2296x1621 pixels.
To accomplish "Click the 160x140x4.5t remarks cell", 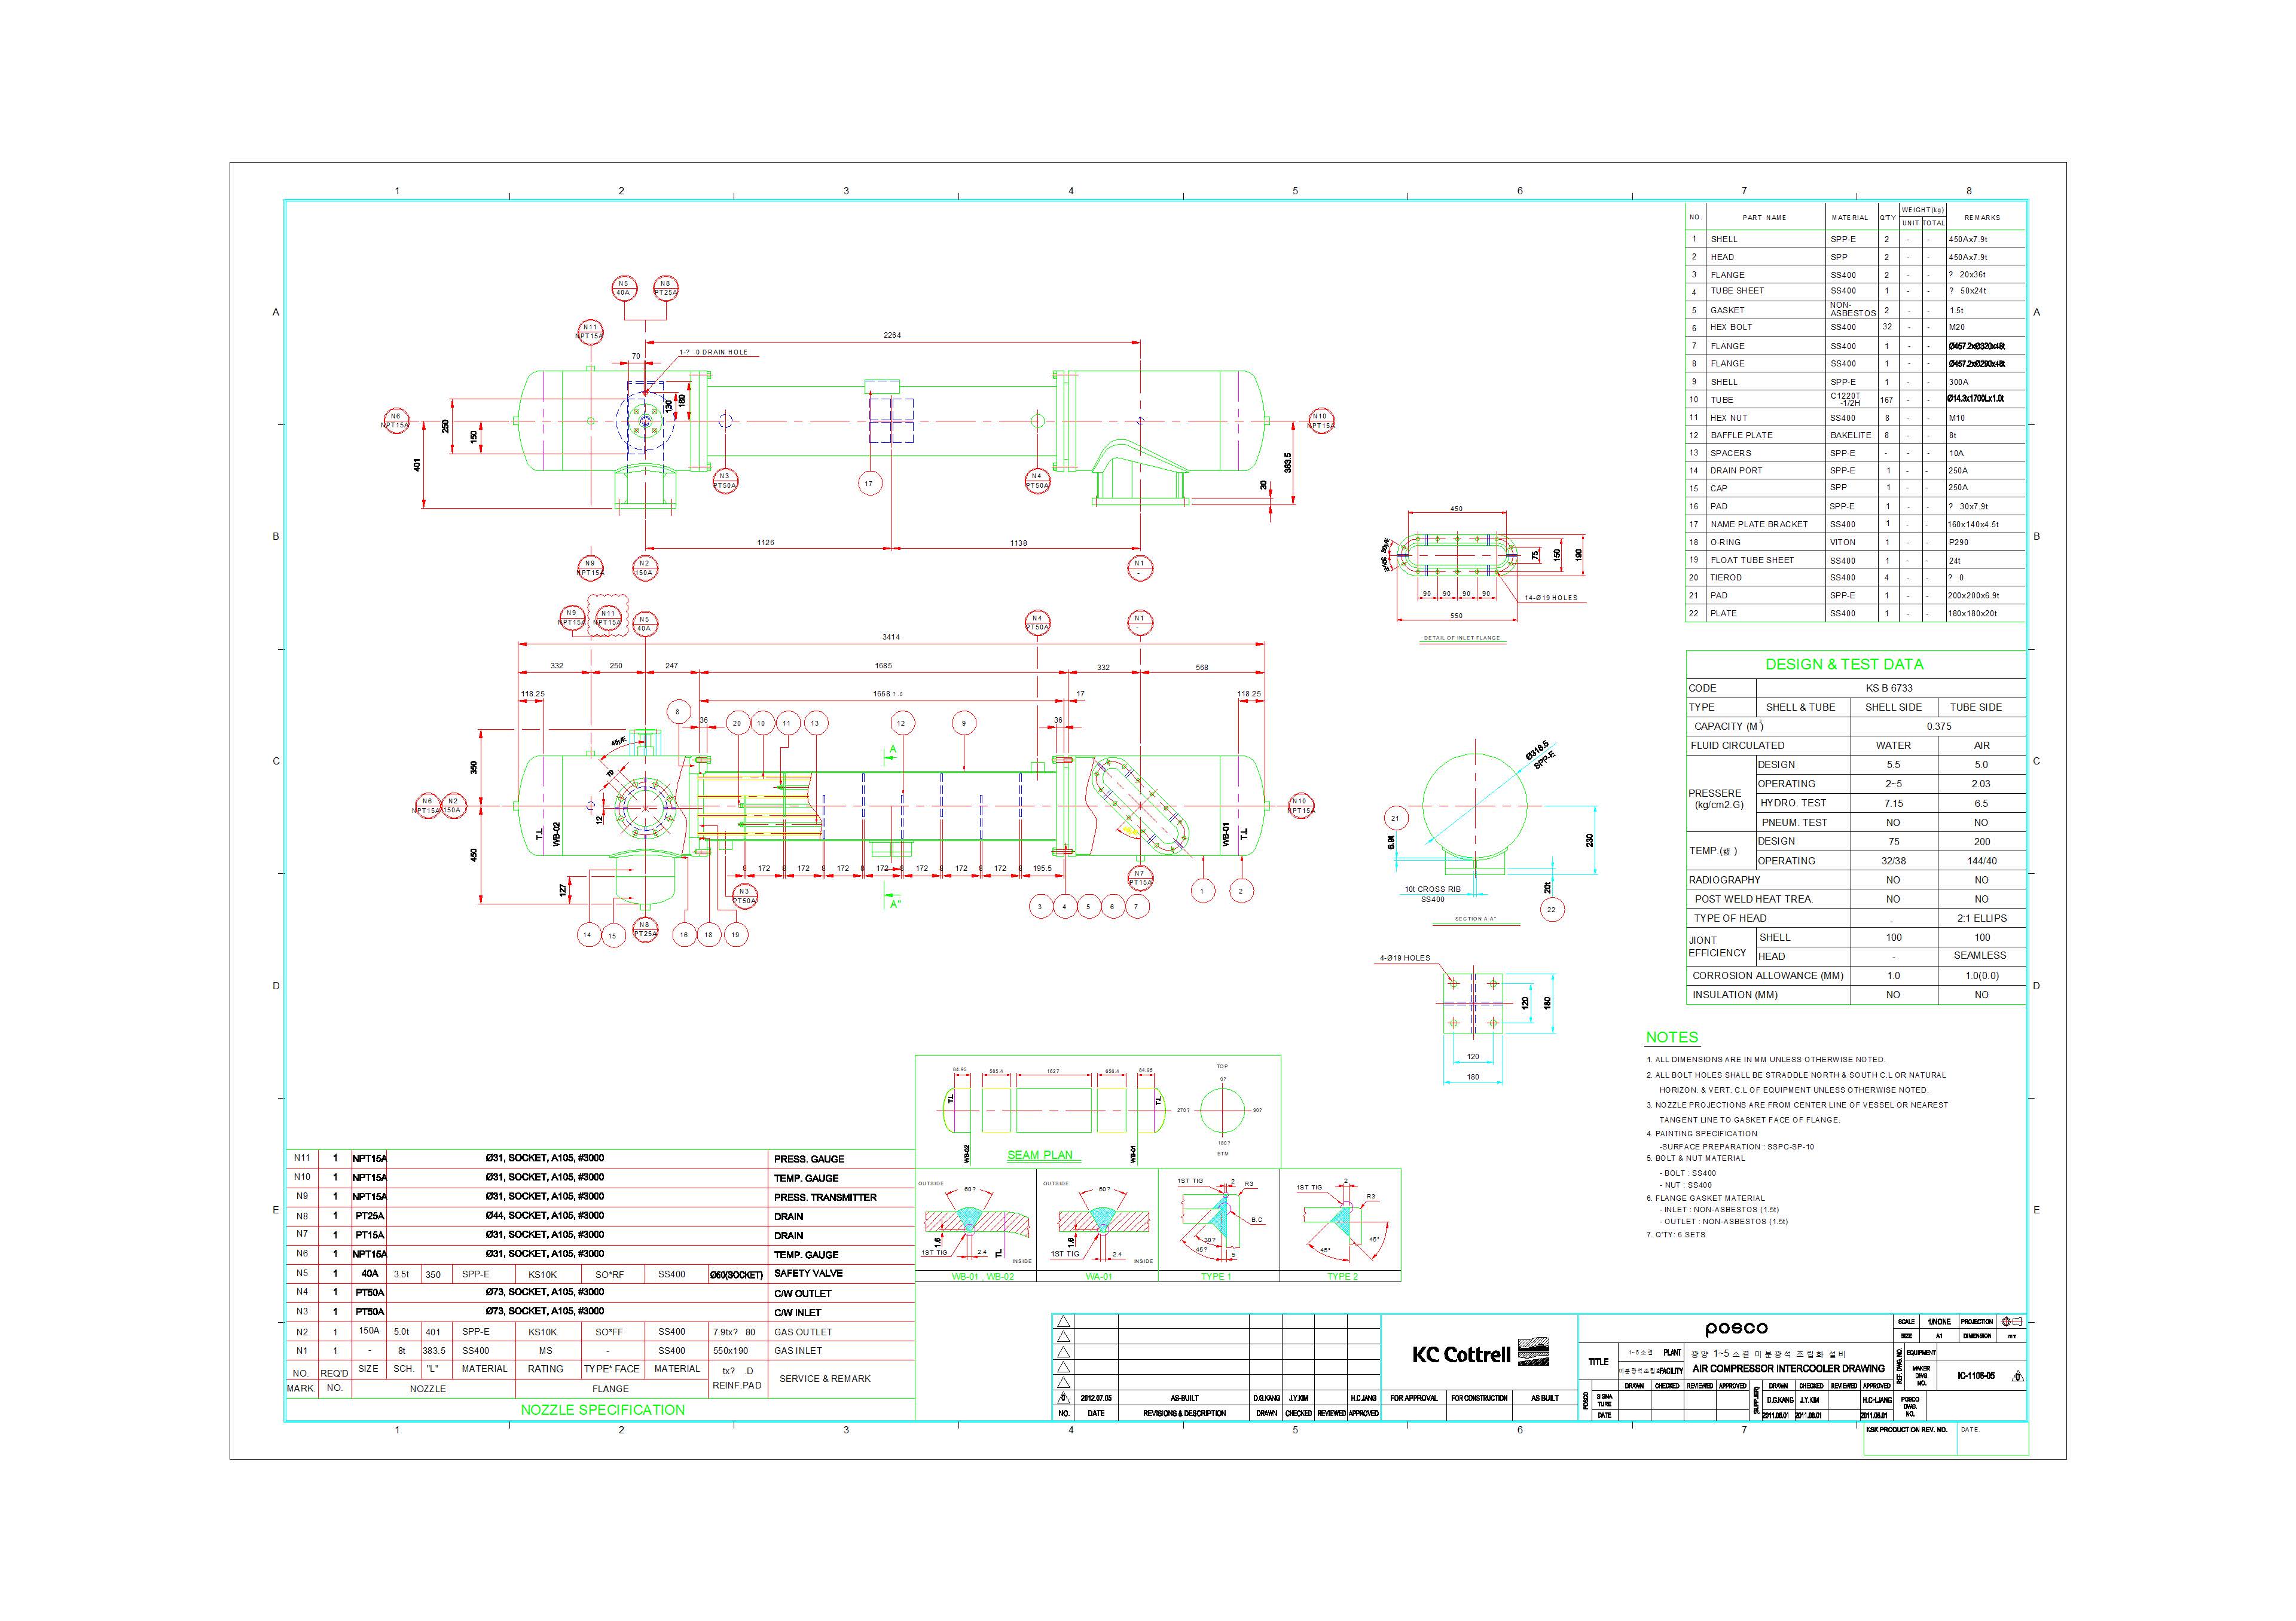I will pyautogui.click(x=1973, y=524).
